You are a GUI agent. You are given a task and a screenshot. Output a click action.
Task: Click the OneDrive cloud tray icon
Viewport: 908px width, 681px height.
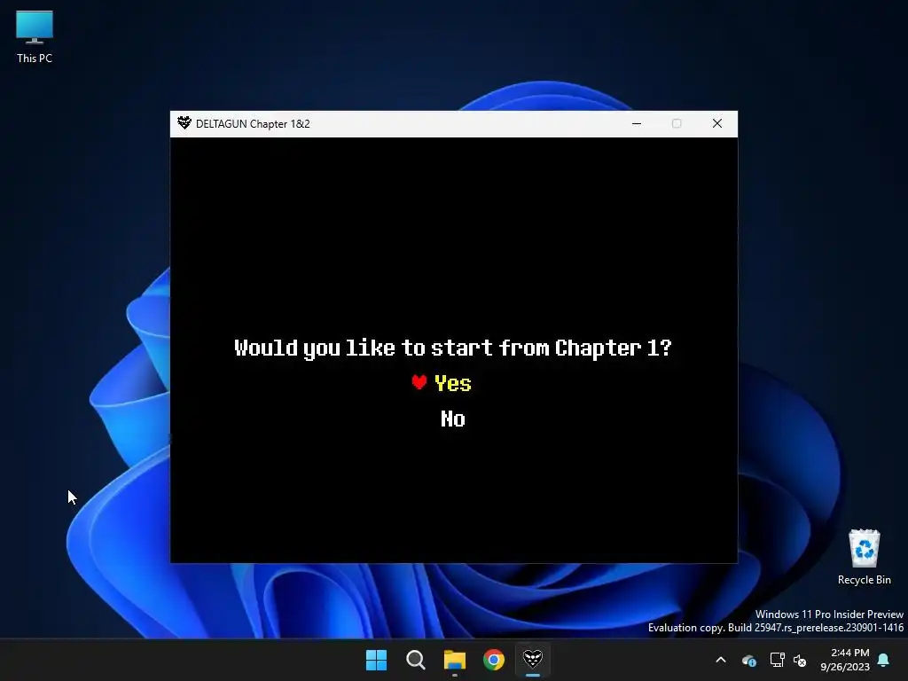pyautogui.click(x=748, y=660)
